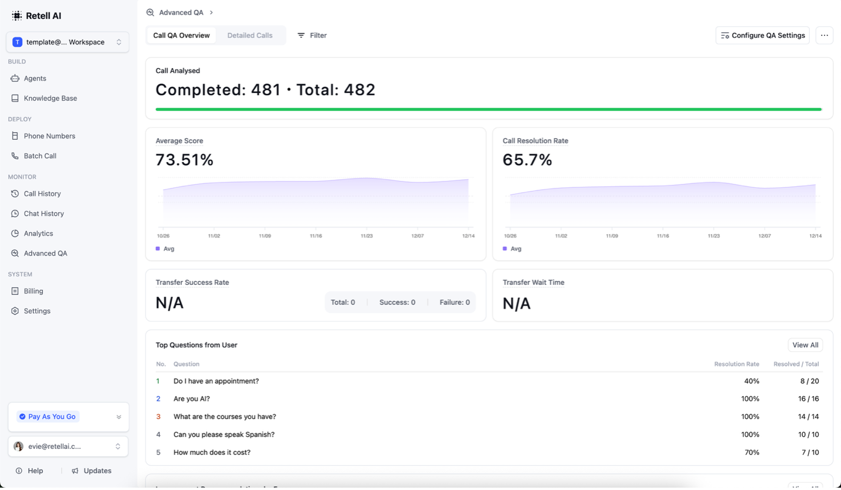Screen dimensions: 841x490
Task: Click the Resolved / Total column header
Action: click(x=796, y=364)
